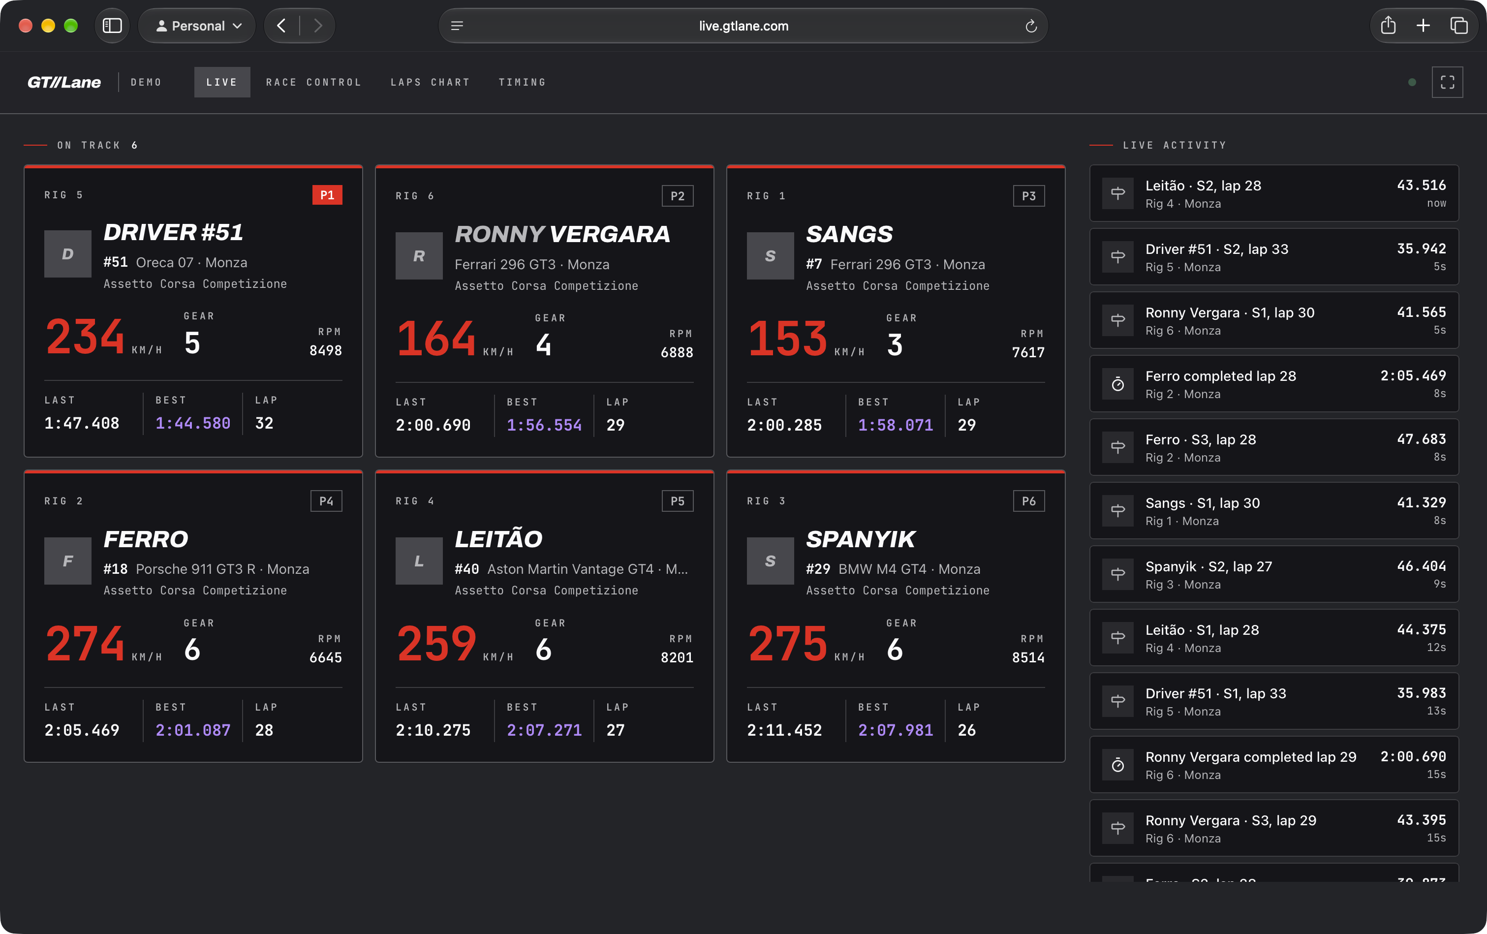Open the Personal profile dropdown

(x=197, y=25)
